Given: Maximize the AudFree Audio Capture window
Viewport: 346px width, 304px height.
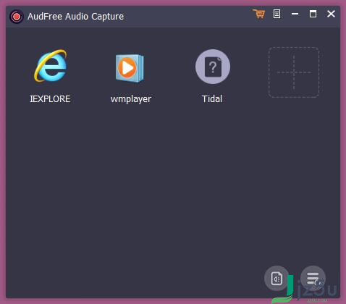Looking at the screenshot, I should click(313, 14).
